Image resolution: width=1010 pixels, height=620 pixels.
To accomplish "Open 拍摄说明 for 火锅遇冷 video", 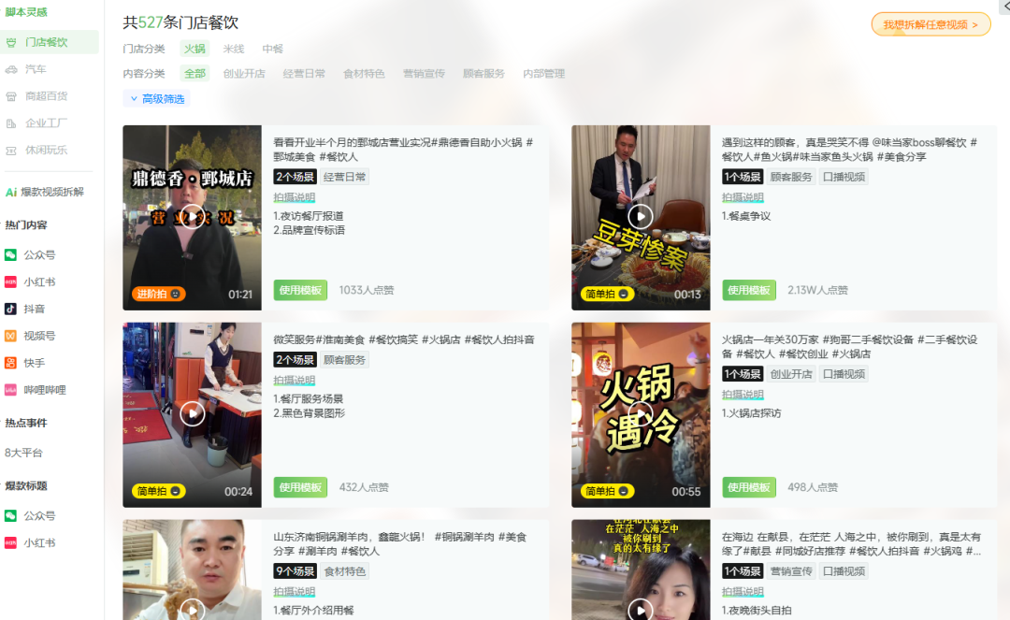I will (x=743, y=394).
